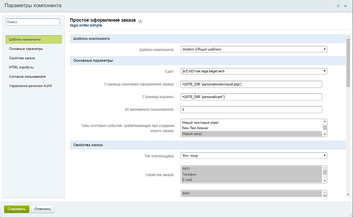Click the info icon next to component title
Image resolution: width=353 pixels, height=217 pixels.
pyautogui.click(x=140, y=21)
